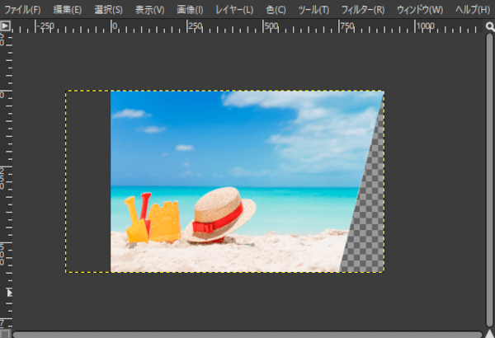Open the ツール(T) menu
495x338 pixels.
[313, 10]
